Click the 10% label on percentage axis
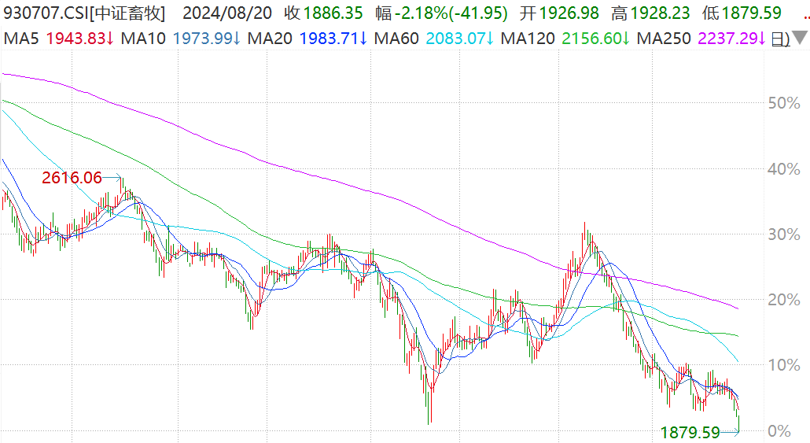Image resolution: width=810 pixels, height=443 pixels. (x=783, y=365)
